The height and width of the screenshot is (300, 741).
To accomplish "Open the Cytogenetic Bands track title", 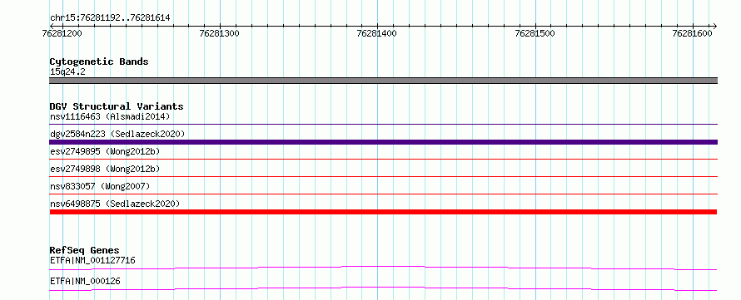I will point(99,61).
